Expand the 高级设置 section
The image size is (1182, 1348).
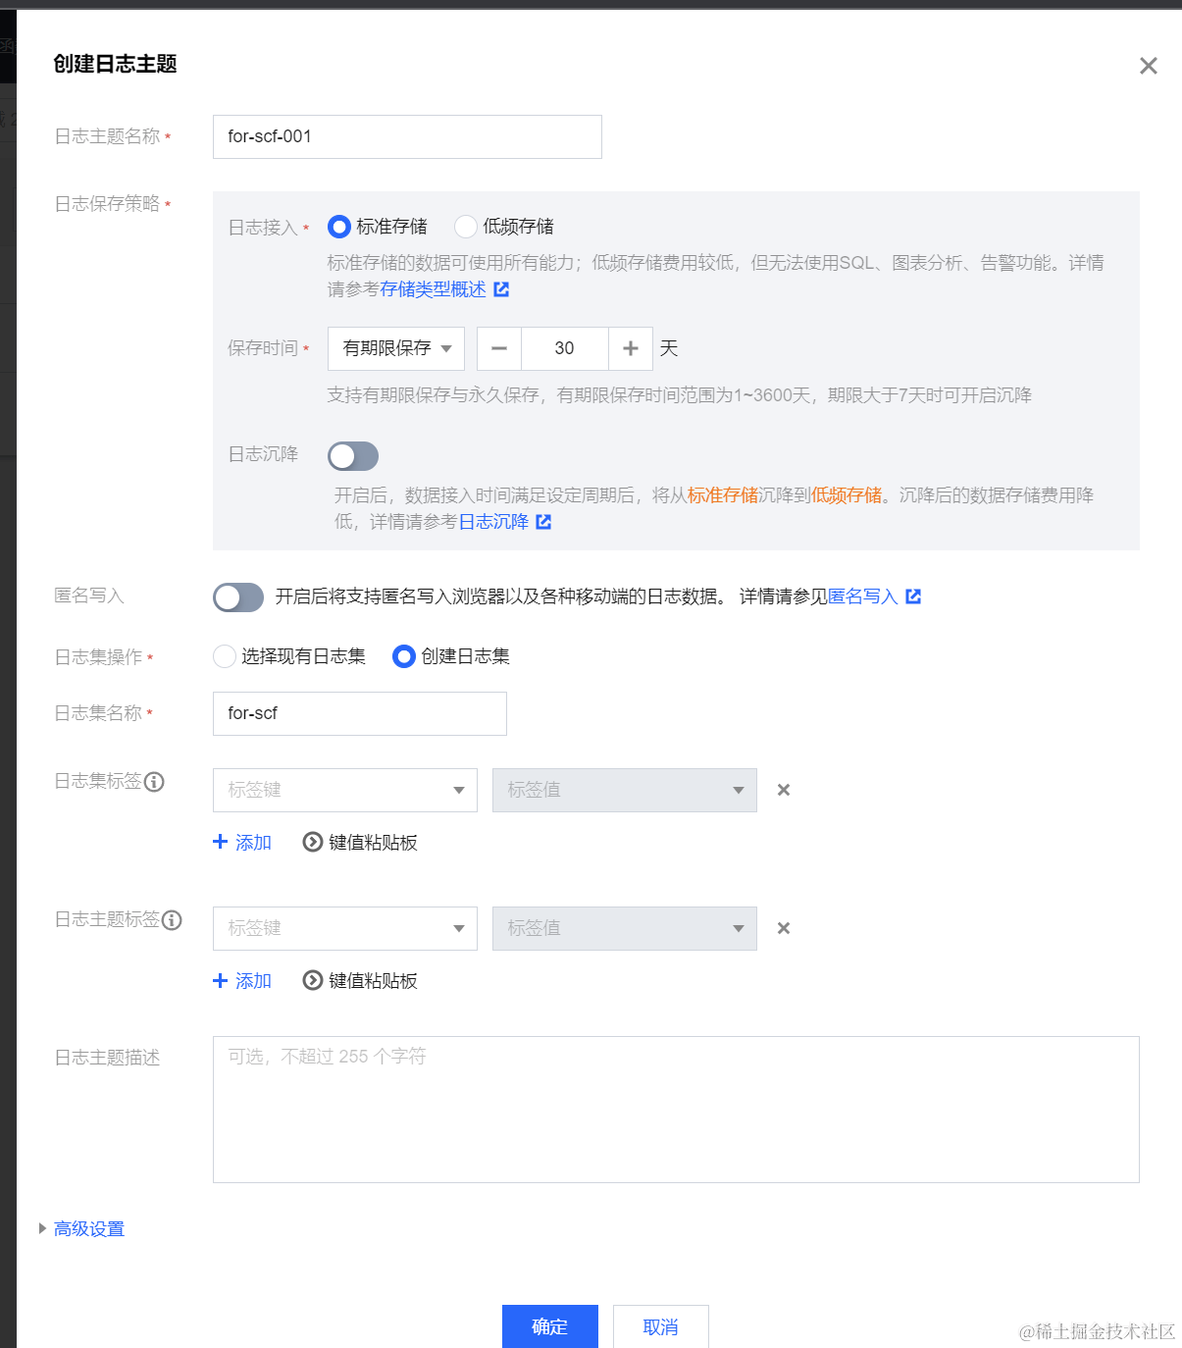[88, 1227]
